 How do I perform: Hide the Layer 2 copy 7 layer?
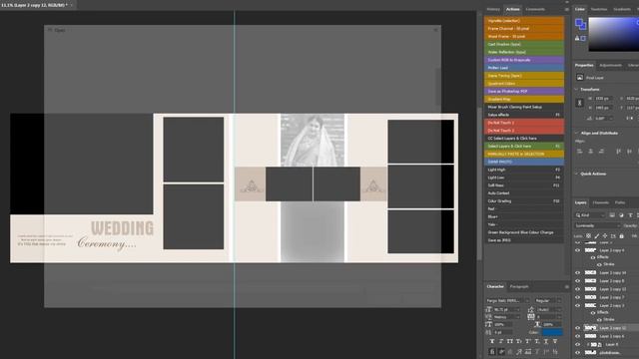coord(577,297)
